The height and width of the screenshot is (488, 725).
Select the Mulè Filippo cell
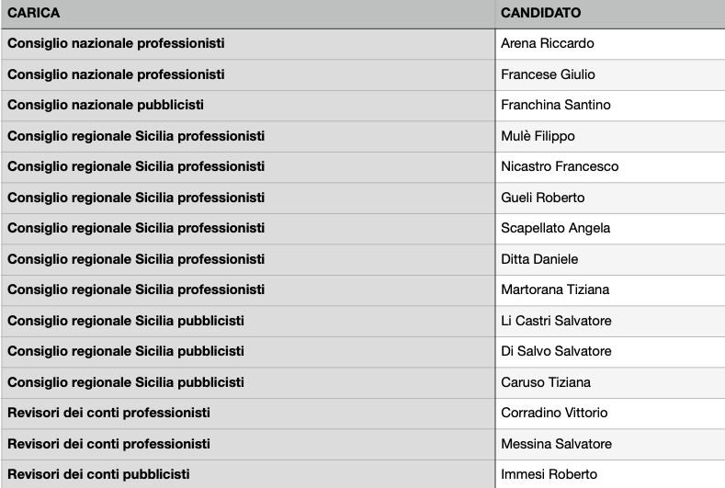tap(538, 136)
